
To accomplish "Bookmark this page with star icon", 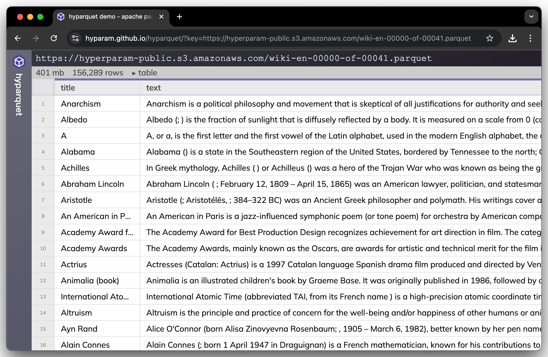I will point(489,38).
